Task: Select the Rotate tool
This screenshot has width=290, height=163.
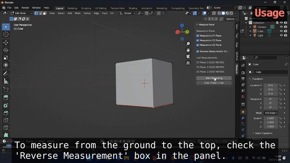Action: [6, 50]
